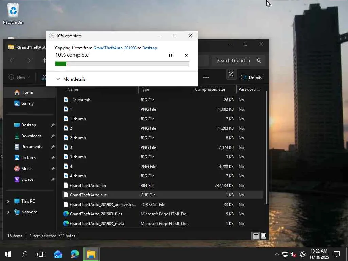Select GrandTheftAuto.cue file
Viewport: 348px width, 261px height.
pos(162,195)
